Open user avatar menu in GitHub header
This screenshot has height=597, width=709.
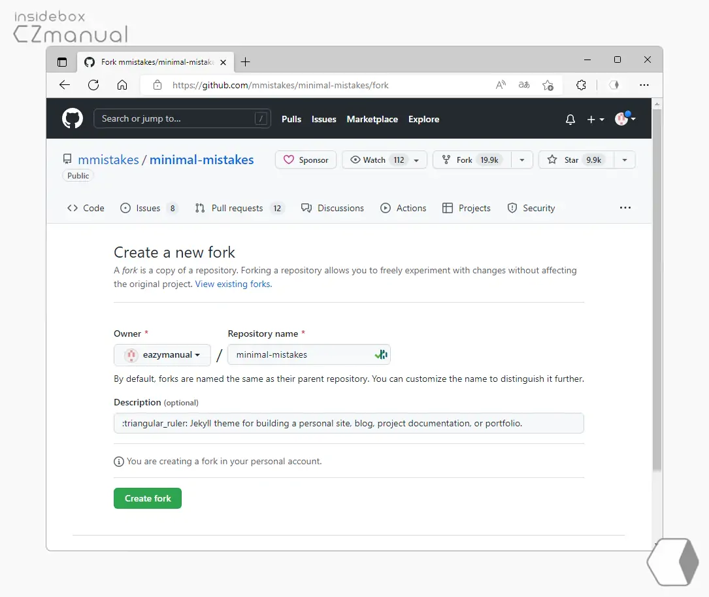pos(625,118)
